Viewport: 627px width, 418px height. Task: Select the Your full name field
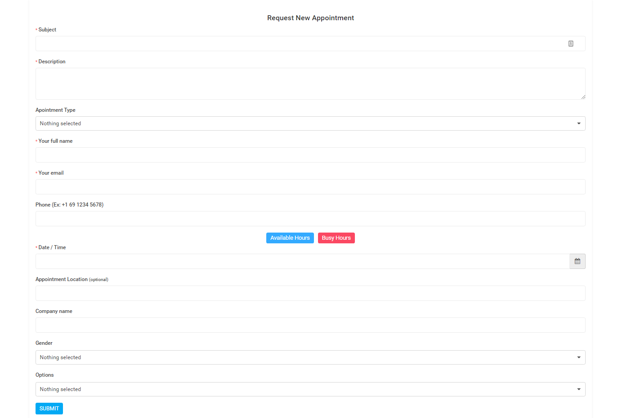[310, 155]
